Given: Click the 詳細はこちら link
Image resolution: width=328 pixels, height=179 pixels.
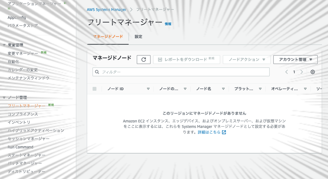Looking at the screenshot, I should pyautogui.click(x=209, y=132).
